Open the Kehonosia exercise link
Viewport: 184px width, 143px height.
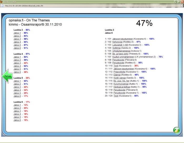coord(117,42)
